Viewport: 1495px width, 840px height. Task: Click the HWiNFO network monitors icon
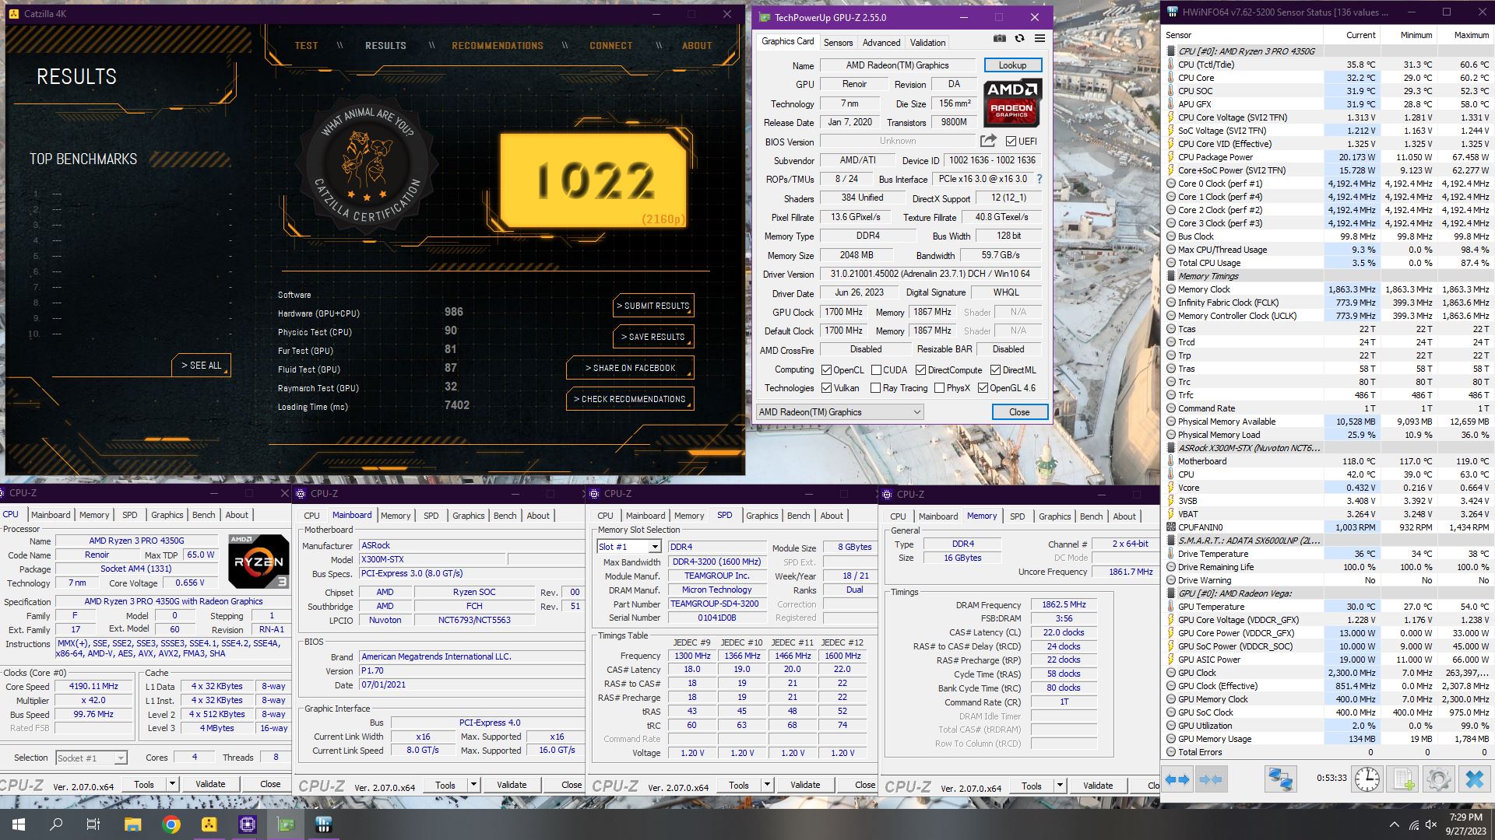pyautogui.click(x=1280, y=779)
